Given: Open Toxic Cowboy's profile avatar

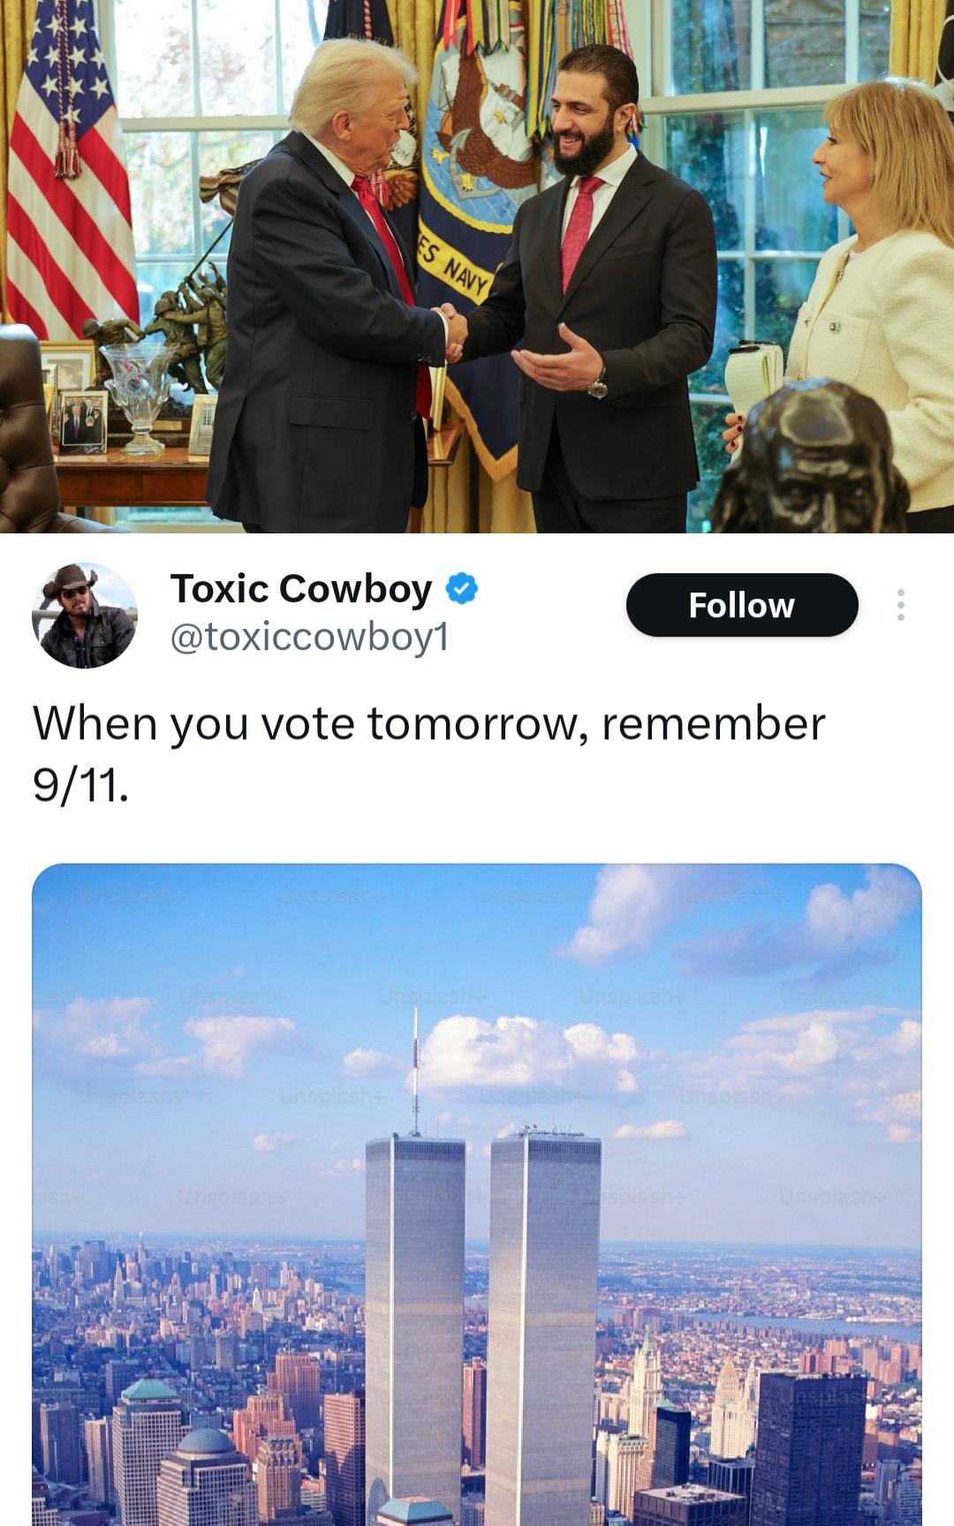Looking at the screenshot, I should coord(85,615).
